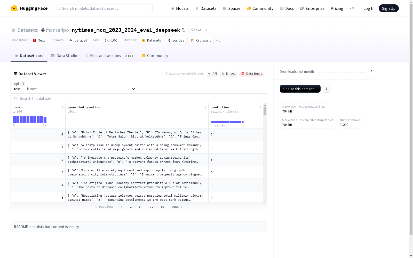Click the Datasets breadcrumb icon
The image size is (413, 258).
tap(13, 30)
